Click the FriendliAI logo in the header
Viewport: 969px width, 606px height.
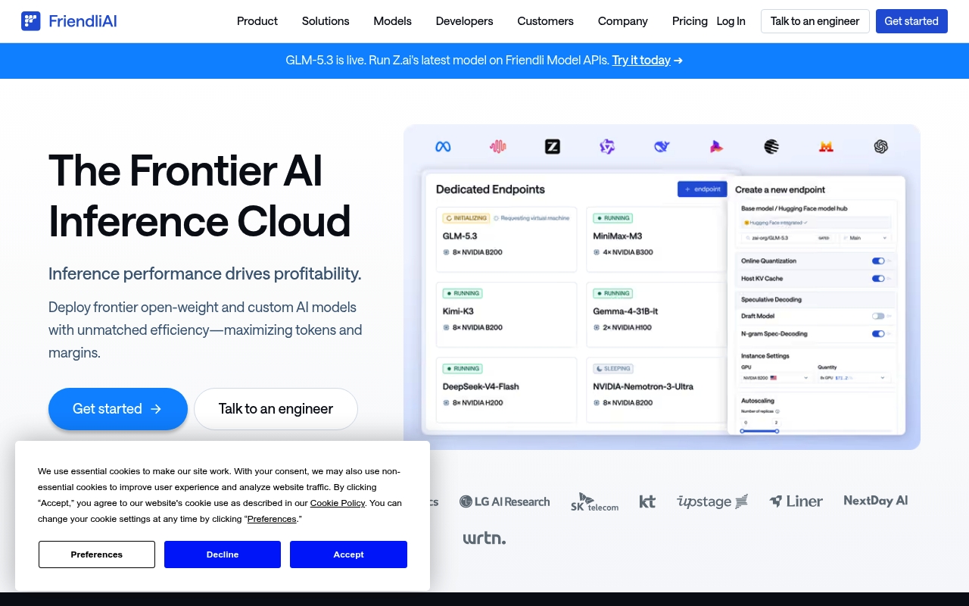click(x=69, y=21)
